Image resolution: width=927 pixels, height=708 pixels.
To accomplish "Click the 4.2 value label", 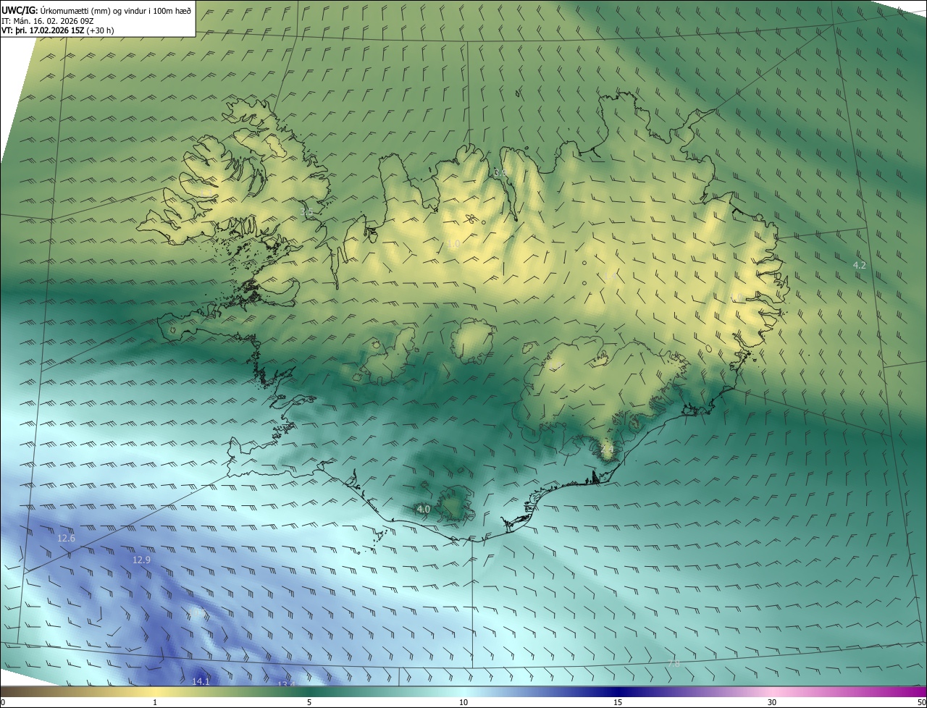I will [x=860, y=266].
